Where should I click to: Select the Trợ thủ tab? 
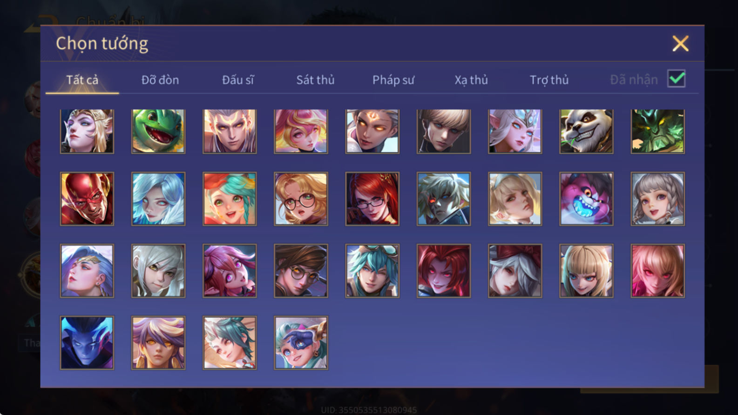tap(549, 80)
